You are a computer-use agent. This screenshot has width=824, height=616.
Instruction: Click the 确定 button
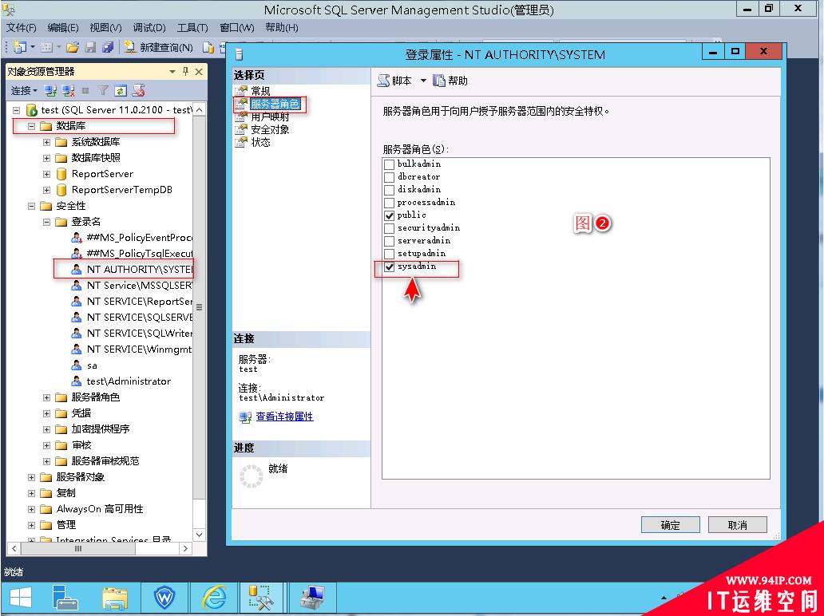click(x=670, y=524)
